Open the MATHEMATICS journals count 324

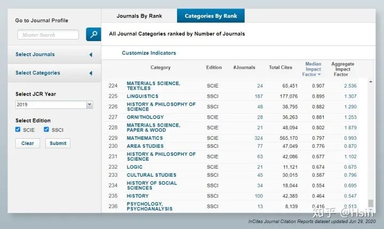259,138
